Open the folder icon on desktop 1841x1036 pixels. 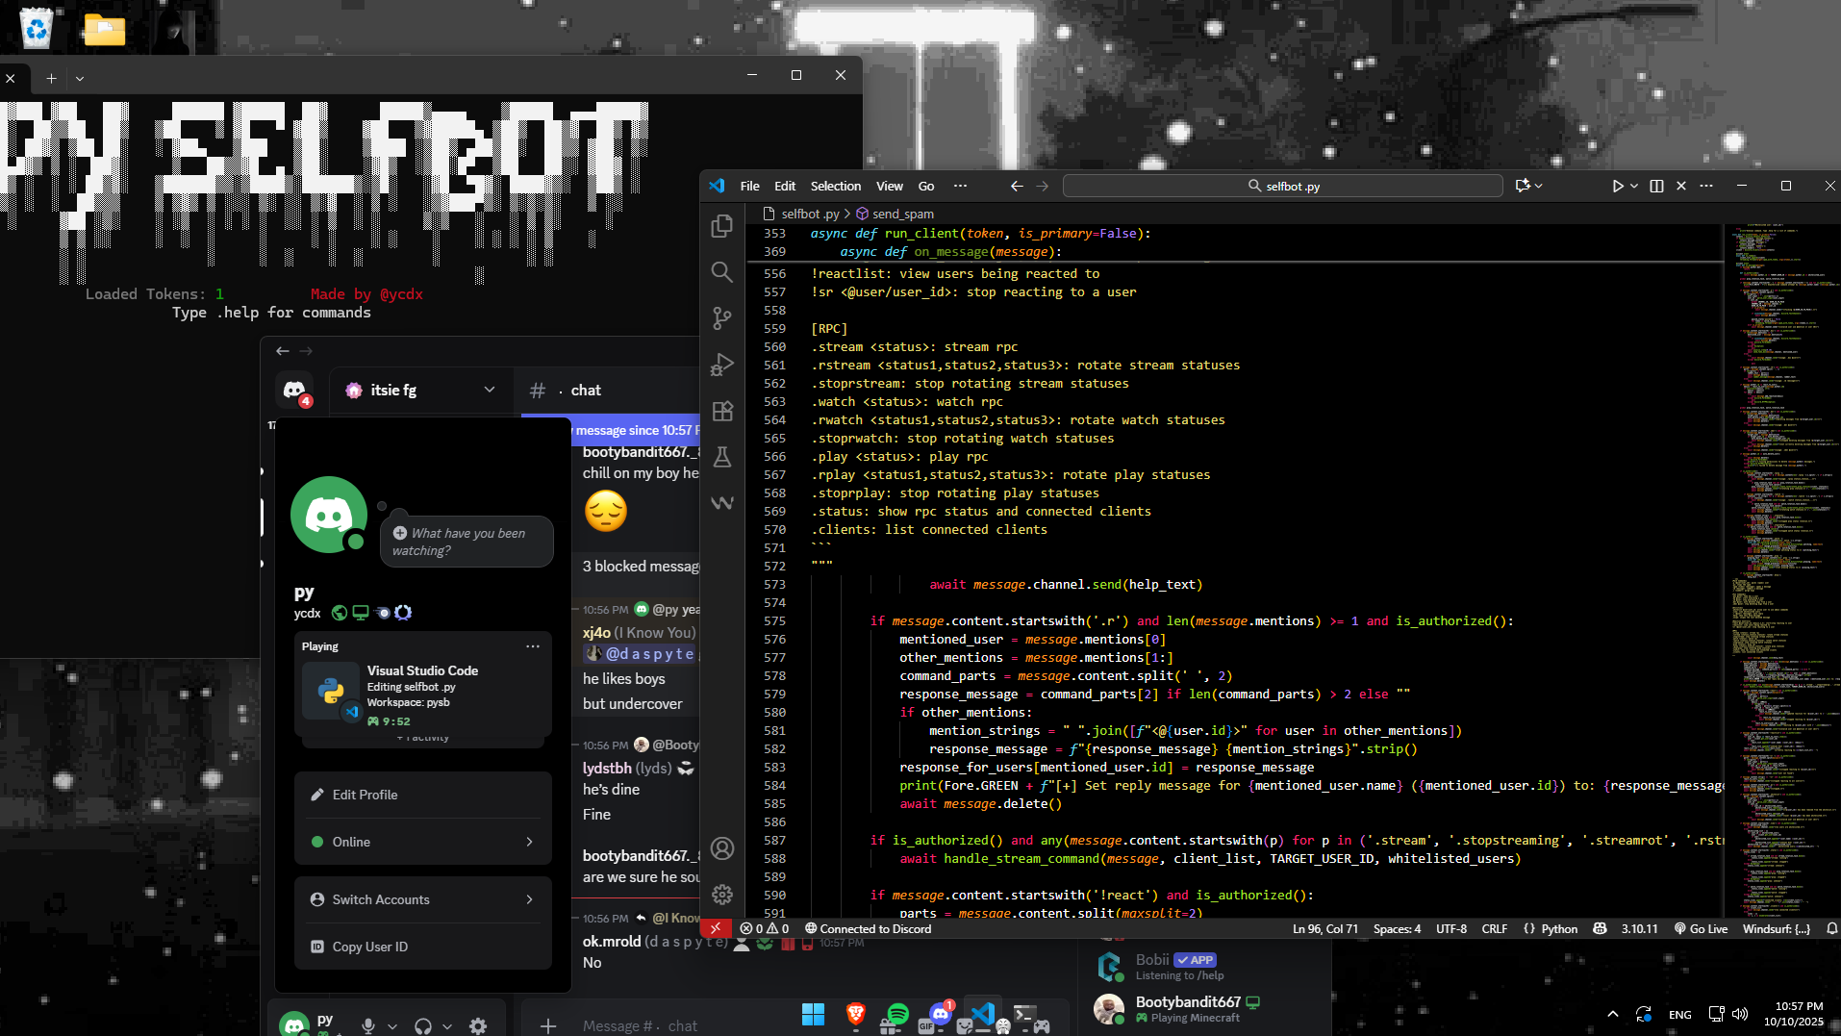point(105,30)
